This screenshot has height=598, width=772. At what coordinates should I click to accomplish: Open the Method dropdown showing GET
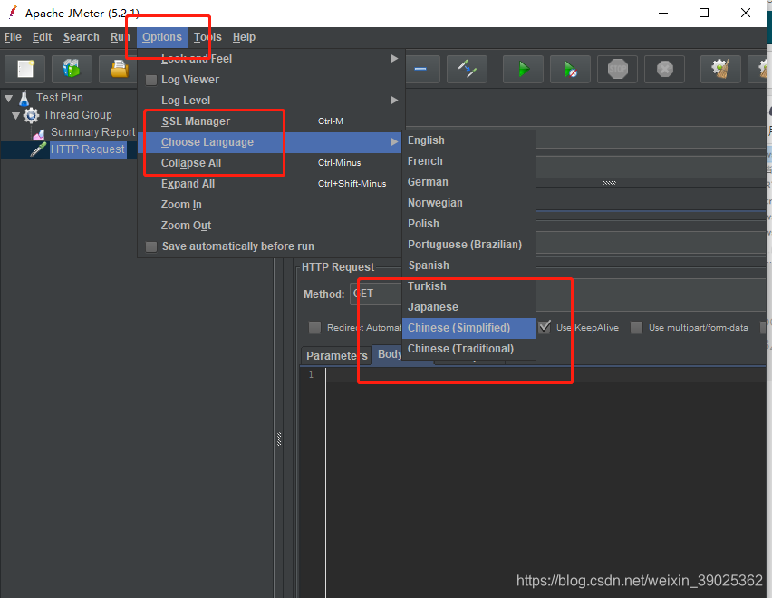(x=377, y=294)
